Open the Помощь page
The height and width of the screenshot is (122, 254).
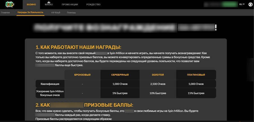[x=71, y=13]
